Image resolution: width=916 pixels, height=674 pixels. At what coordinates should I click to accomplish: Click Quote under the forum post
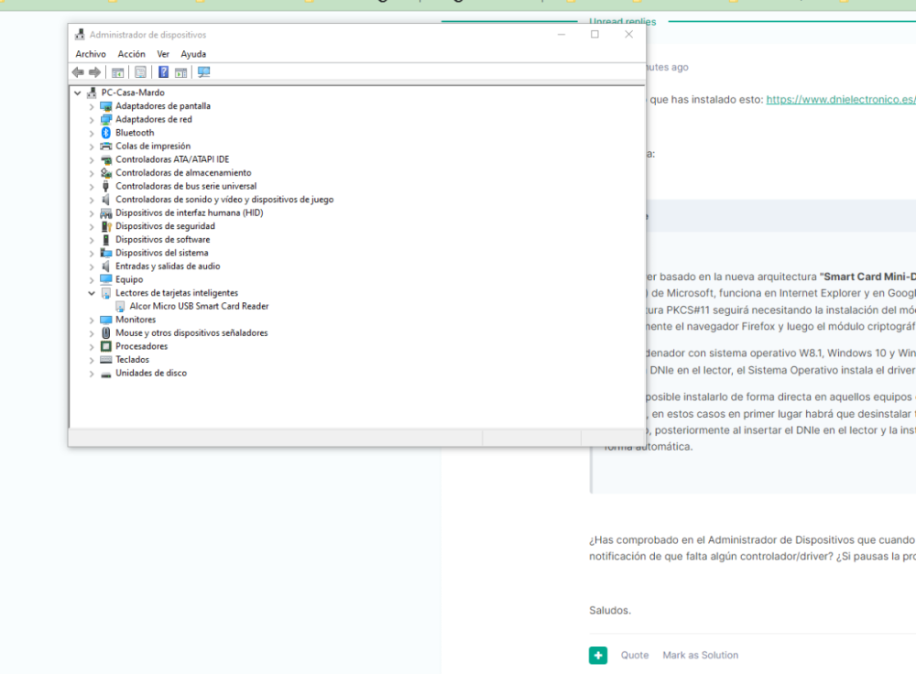pyautogui.click(x=635, y=656)
